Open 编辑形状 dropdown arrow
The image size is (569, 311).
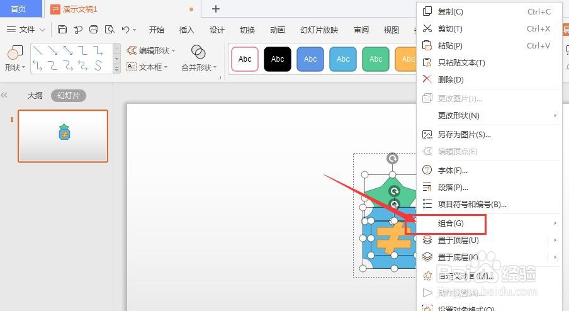[x=174, y=50]
